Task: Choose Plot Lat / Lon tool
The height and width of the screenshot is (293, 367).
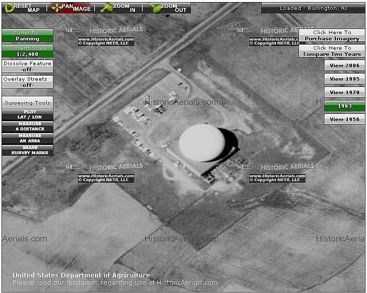Action: pos(28,114)
